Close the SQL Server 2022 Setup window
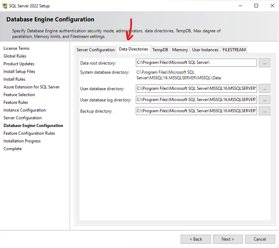279x248 pixels. pyautogui.click(x=272, y=6)
